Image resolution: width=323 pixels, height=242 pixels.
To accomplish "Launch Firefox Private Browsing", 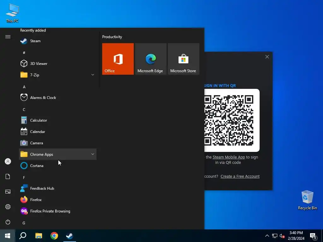I will pyautogui.click(x=58, y=211).
